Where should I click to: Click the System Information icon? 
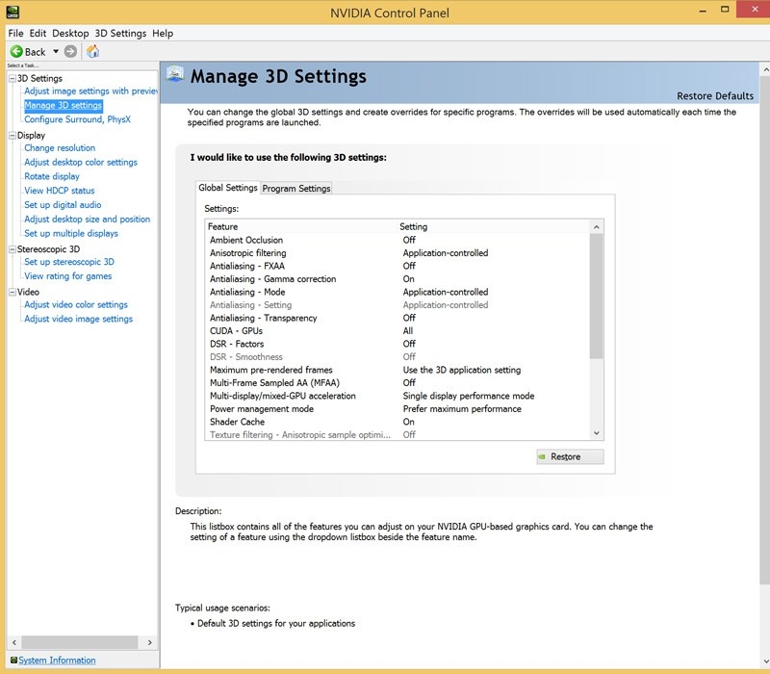pyautogui.click(x=13, y=660)
